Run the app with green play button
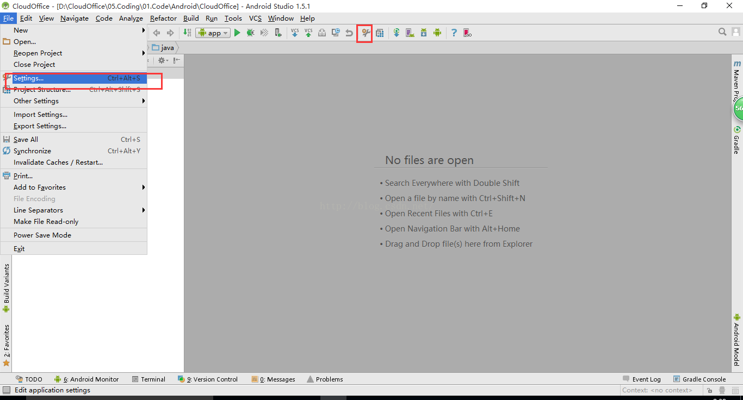 tap(237, 33)
